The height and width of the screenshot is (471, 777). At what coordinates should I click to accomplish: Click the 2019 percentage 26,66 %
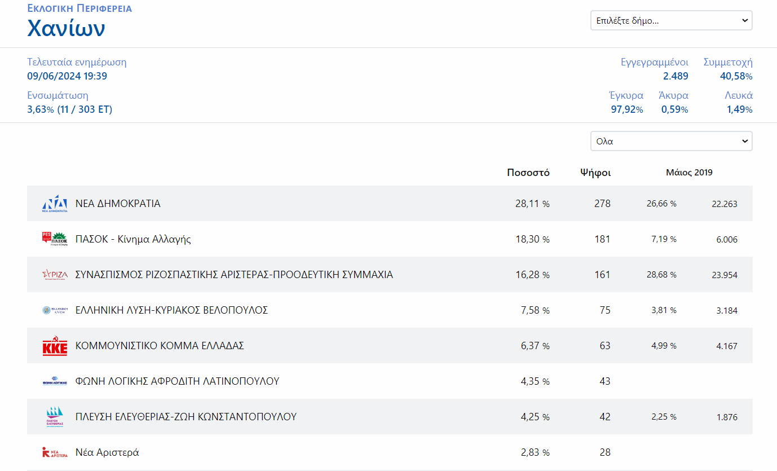click(x=661, y=204)
